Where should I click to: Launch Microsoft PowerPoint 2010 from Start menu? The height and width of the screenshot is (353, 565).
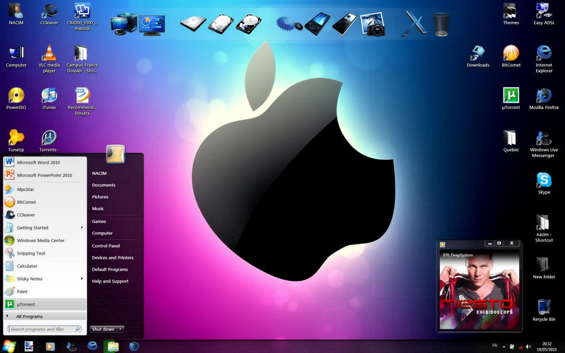45,175
